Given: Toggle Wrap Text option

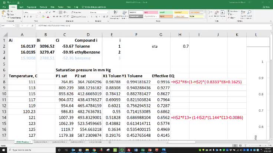Looking at the screenshot, I should click(78, 12).
